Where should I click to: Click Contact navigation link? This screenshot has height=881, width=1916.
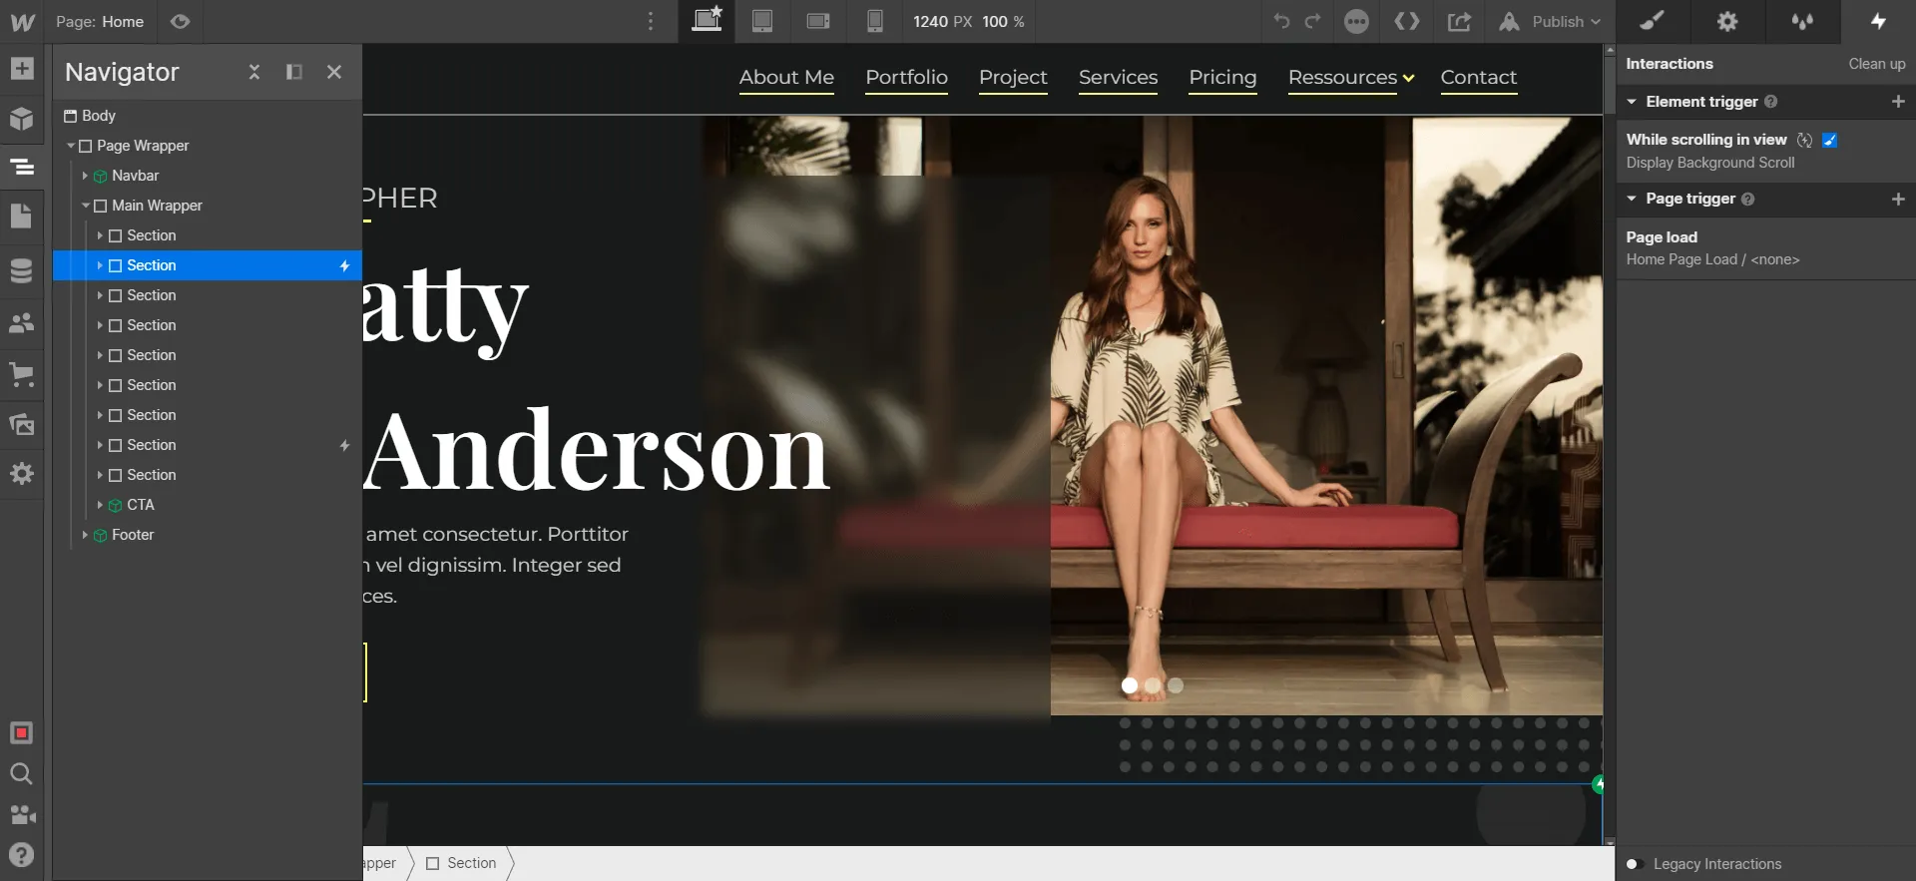tap(1478, 78)
